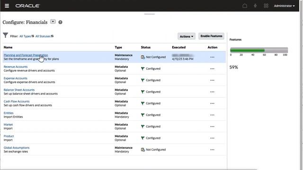The height and width of the screenshot is (170, 303).
Task: Click Configured flag icon for Expense Accounts
Action: [143, 80]
